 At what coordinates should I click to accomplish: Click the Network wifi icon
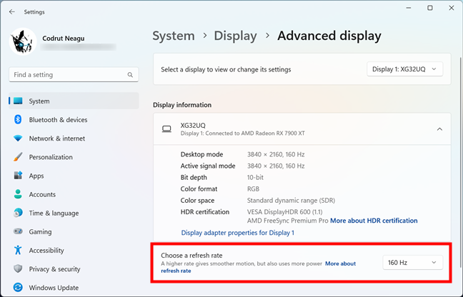point(18,139)
